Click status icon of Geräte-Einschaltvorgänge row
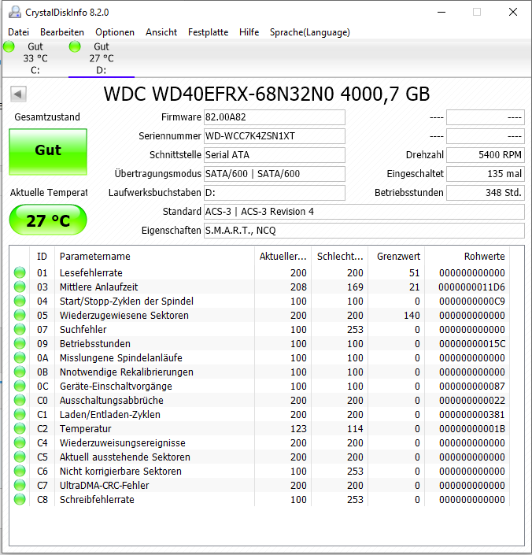The height and width of the screenshot is (555, 532). coord(20,386)
